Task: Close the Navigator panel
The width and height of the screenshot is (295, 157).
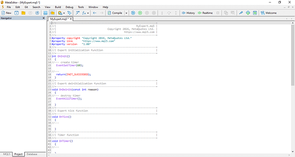Action: tap(44, 18)
